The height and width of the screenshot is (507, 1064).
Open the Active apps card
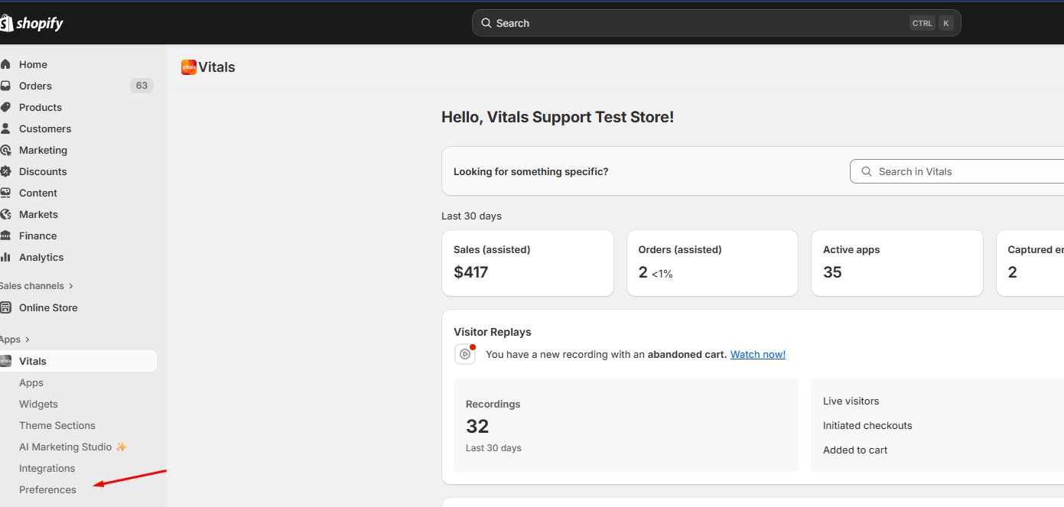896,263
